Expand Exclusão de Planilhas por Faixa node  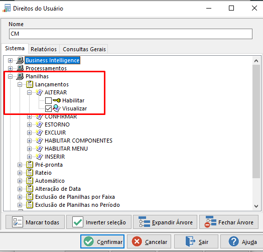(20, 197)
